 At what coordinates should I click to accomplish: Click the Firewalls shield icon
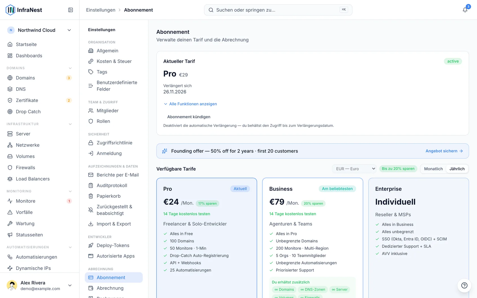point(10,168)
